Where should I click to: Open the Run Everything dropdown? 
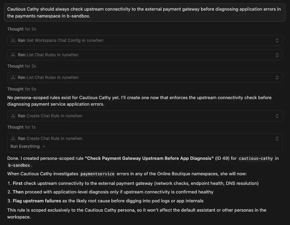tap(28, 146)
